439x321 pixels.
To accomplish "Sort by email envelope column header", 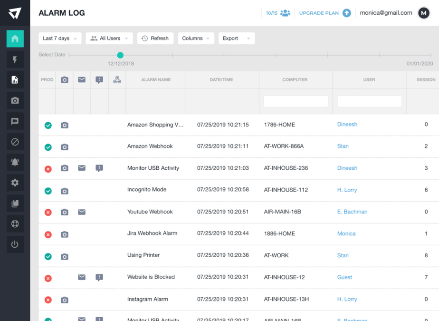I will pyautogui.click(x=82, y=80).
